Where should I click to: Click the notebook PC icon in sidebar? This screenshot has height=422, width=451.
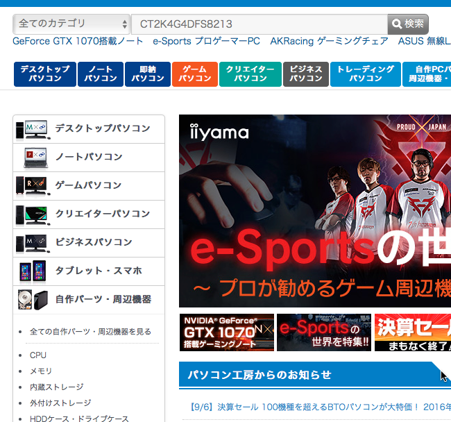[35, 158]
